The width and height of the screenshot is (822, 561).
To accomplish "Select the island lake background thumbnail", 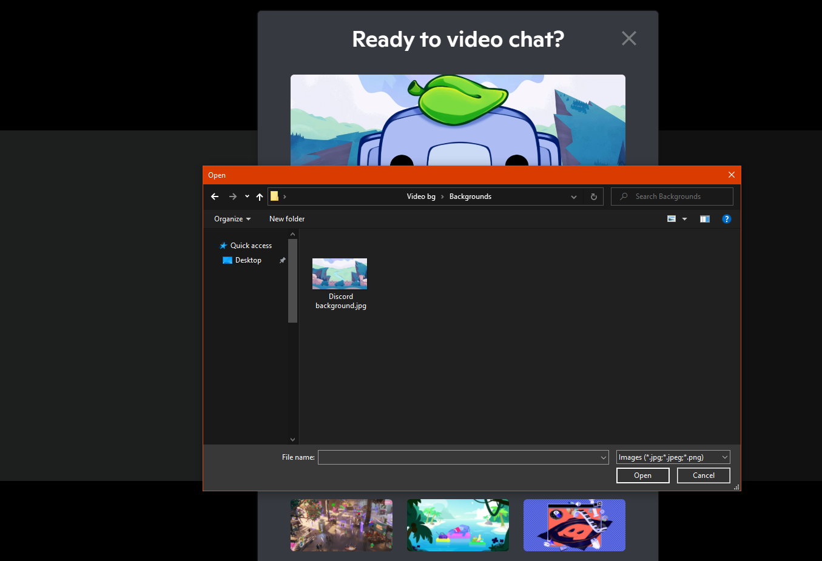I will tap(457, 525).
